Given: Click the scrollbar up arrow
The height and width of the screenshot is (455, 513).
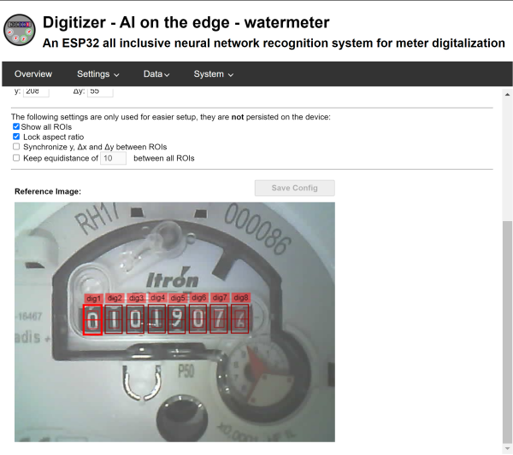Looking at the screenshot, I should [507, 95].
